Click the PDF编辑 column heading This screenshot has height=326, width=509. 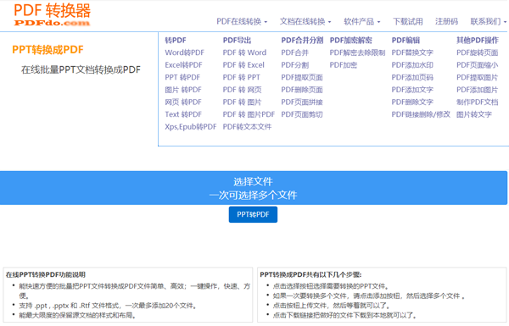[406, 40]
